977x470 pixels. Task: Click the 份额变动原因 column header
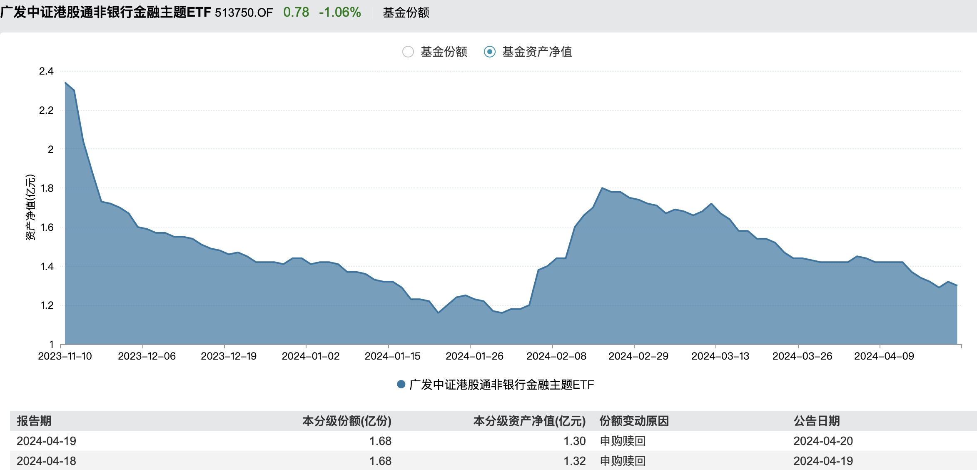tap(634, 421)
